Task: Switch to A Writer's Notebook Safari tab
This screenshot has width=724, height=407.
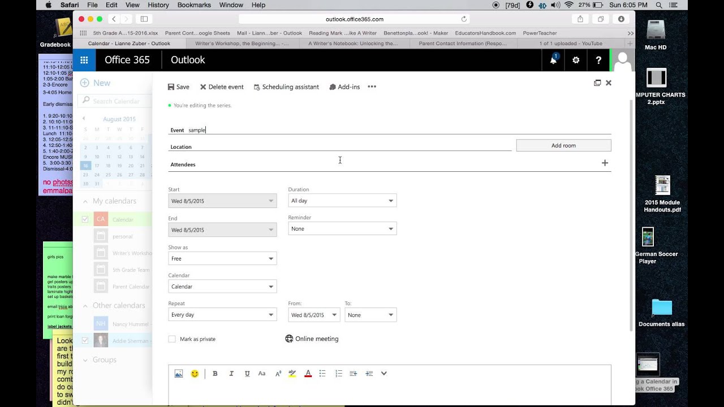Action: tap(353, 43)
